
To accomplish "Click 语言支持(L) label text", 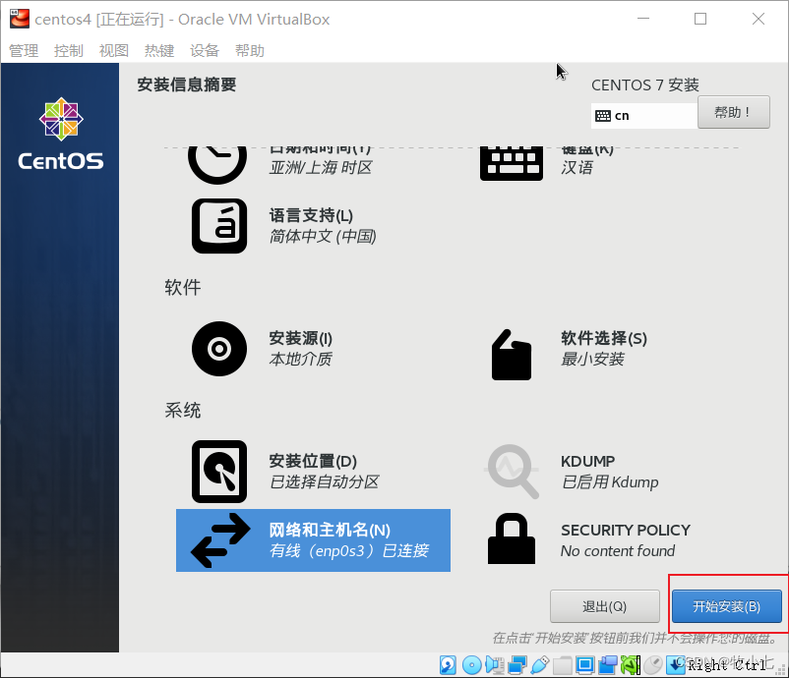I will tap(311, 215).
